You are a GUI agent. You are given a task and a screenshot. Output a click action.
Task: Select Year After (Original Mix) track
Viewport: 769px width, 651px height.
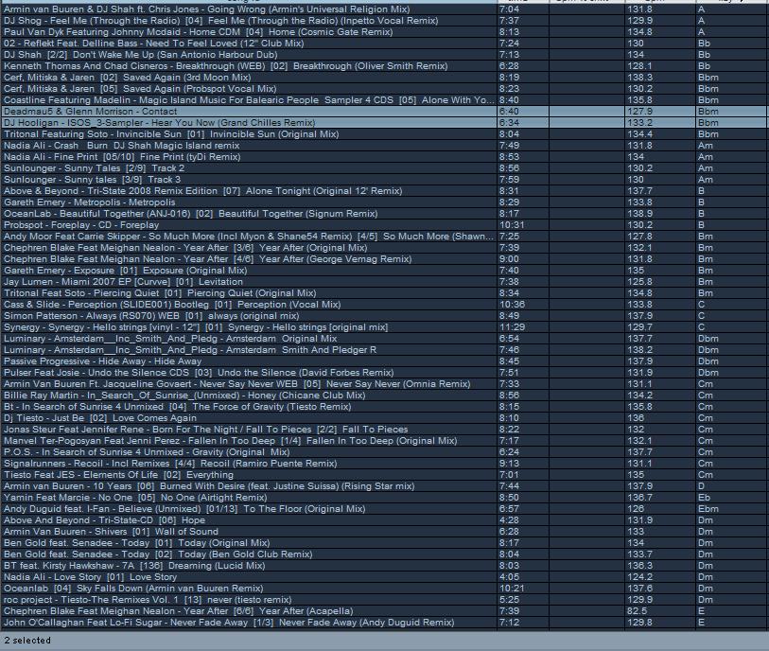click(384, 247)
